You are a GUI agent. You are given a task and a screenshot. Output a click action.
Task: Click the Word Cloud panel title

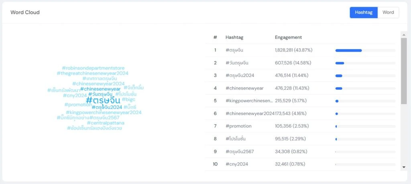(x=25, y=12)
